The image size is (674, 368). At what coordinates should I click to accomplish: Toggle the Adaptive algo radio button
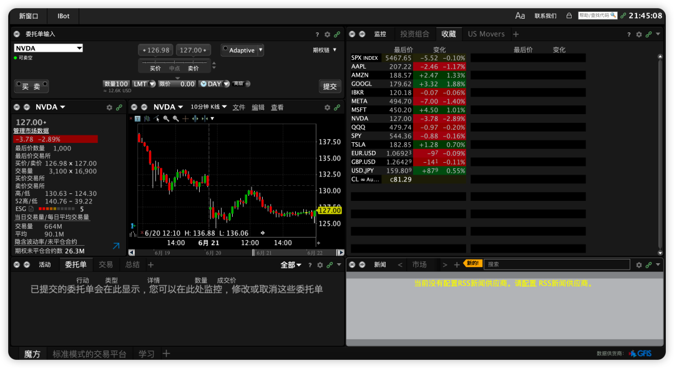coord(225,48)
